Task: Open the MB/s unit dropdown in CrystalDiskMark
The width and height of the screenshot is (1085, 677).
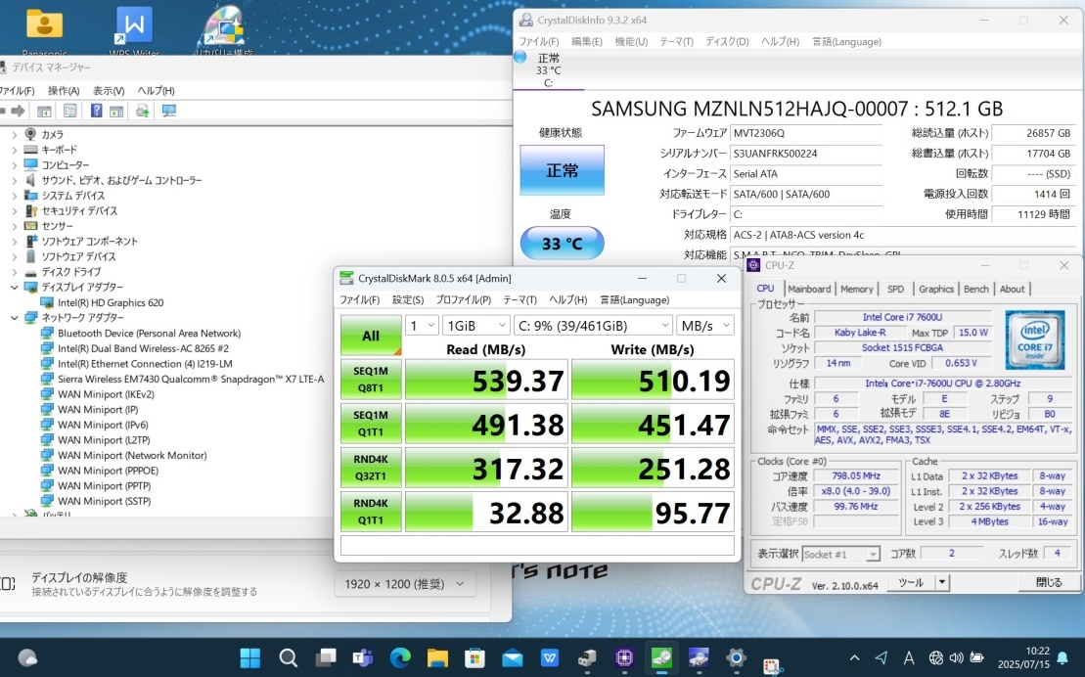Action: coord(703,325)
